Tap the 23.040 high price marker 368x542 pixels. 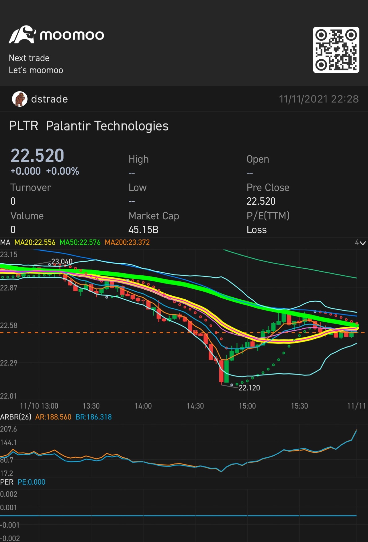[x=62, y=262]
